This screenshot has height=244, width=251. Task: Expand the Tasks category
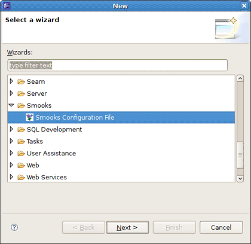pos(11,141)
